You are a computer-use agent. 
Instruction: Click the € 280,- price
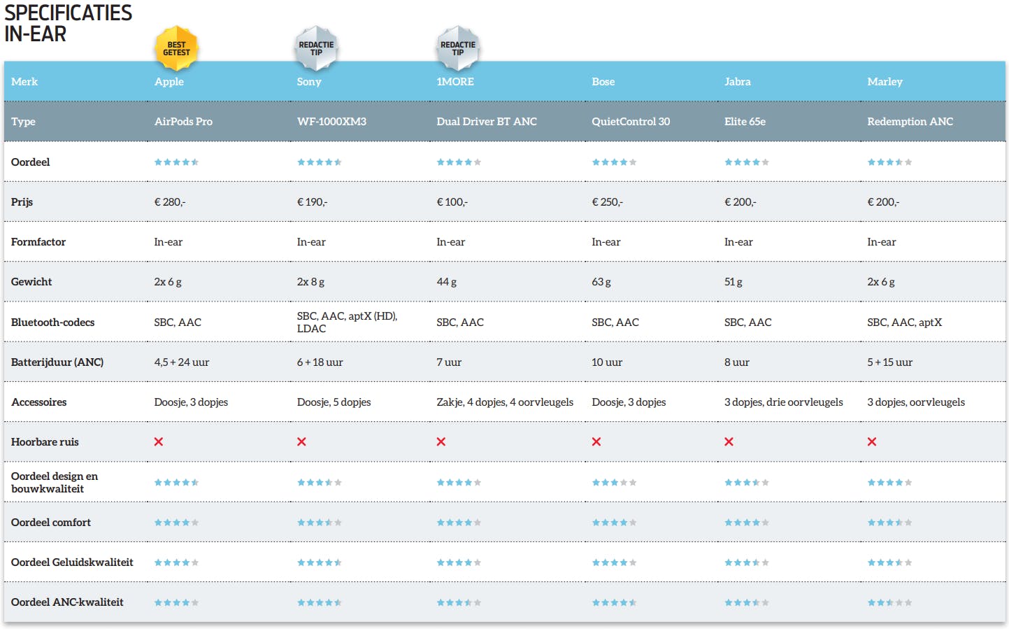[x=169, y=202]
